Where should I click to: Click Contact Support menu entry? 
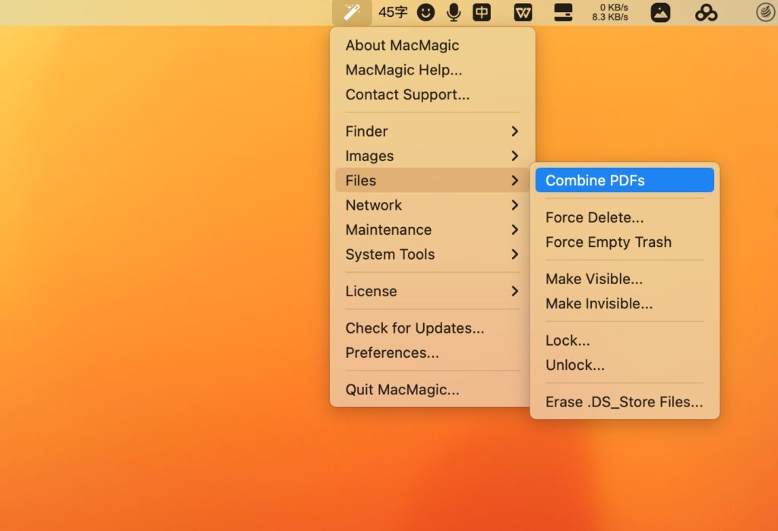406,95
